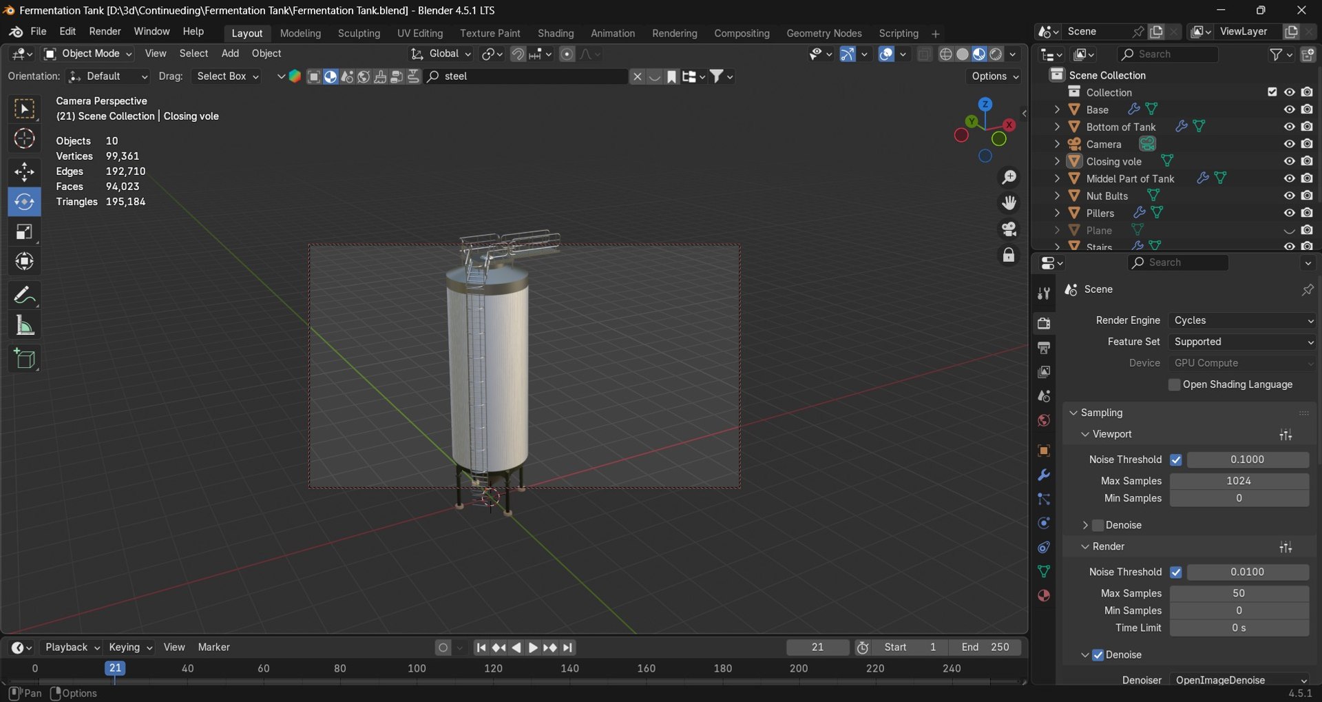This screenshot has height=702, width=1322.
Task: Open the File menu
Action: coord(39,32)
